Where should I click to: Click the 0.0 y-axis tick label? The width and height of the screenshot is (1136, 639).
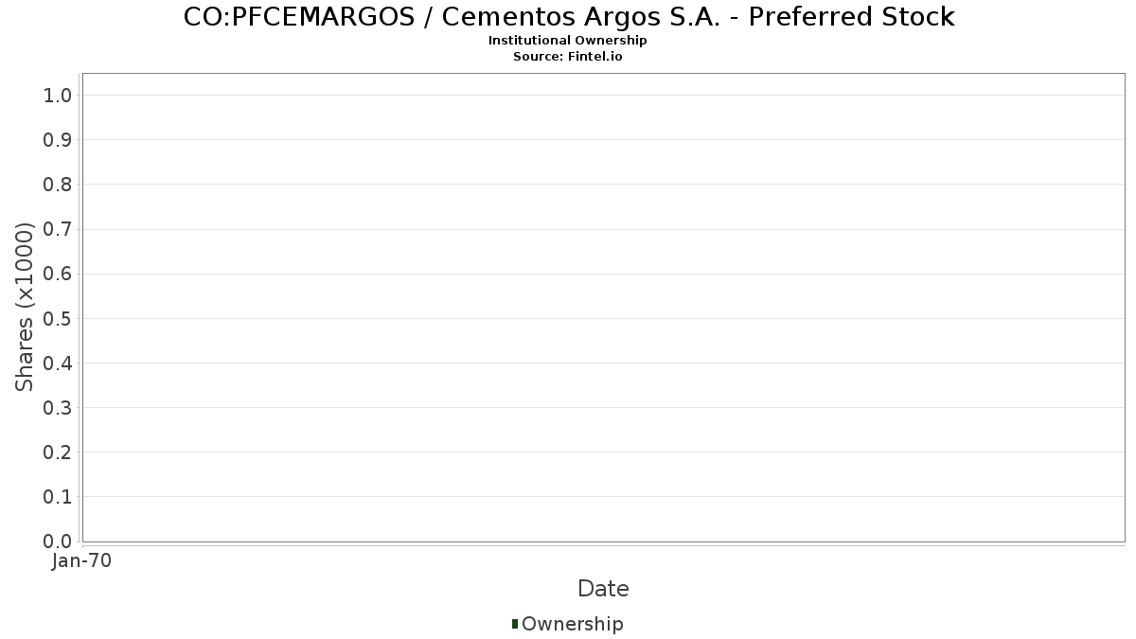pyautogui.click(x=58, y=541)
